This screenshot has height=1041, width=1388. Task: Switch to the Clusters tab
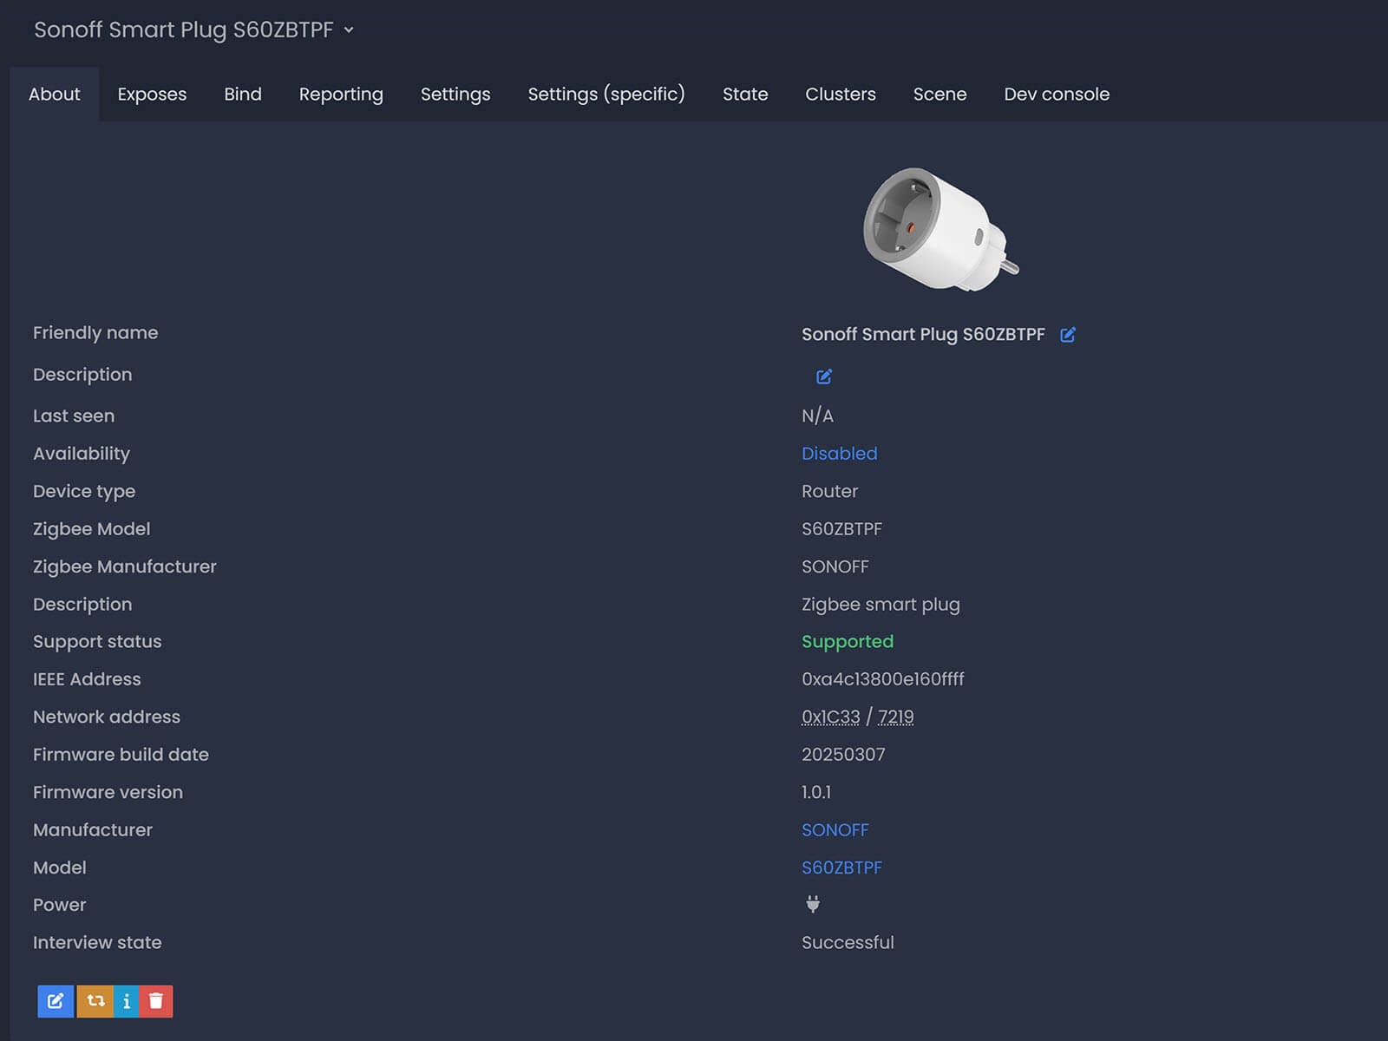[840, 94]
